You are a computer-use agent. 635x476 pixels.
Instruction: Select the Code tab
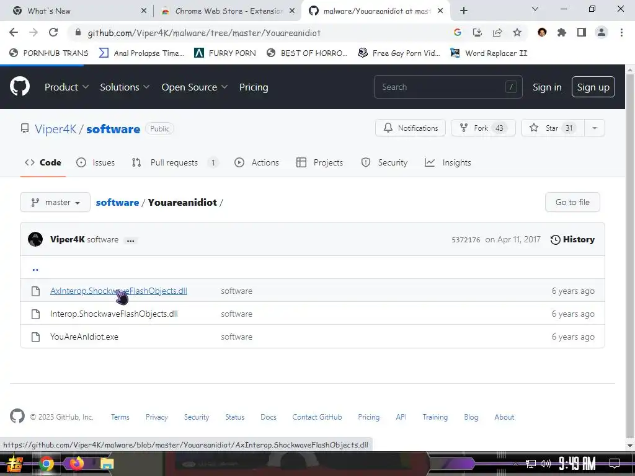click(43, 162)
